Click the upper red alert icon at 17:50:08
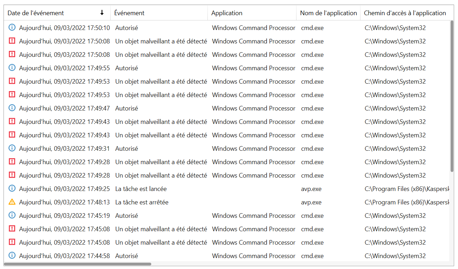The image size is (458, 269). click(12, 41)
